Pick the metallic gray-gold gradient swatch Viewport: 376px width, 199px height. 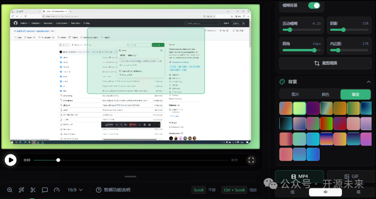(326, 108)
